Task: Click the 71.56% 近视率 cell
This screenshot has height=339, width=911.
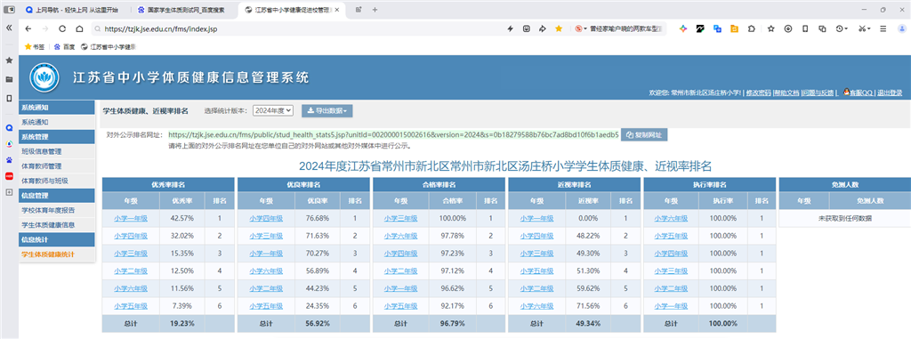Action: point(589,306)
